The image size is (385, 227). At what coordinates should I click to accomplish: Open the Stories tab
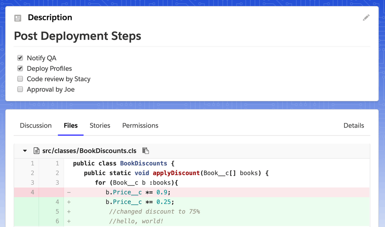(x=100, y=125)
